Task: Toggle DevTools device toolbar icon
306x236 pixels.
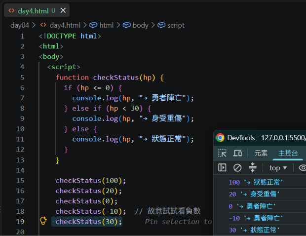Action: click(237, 153)
